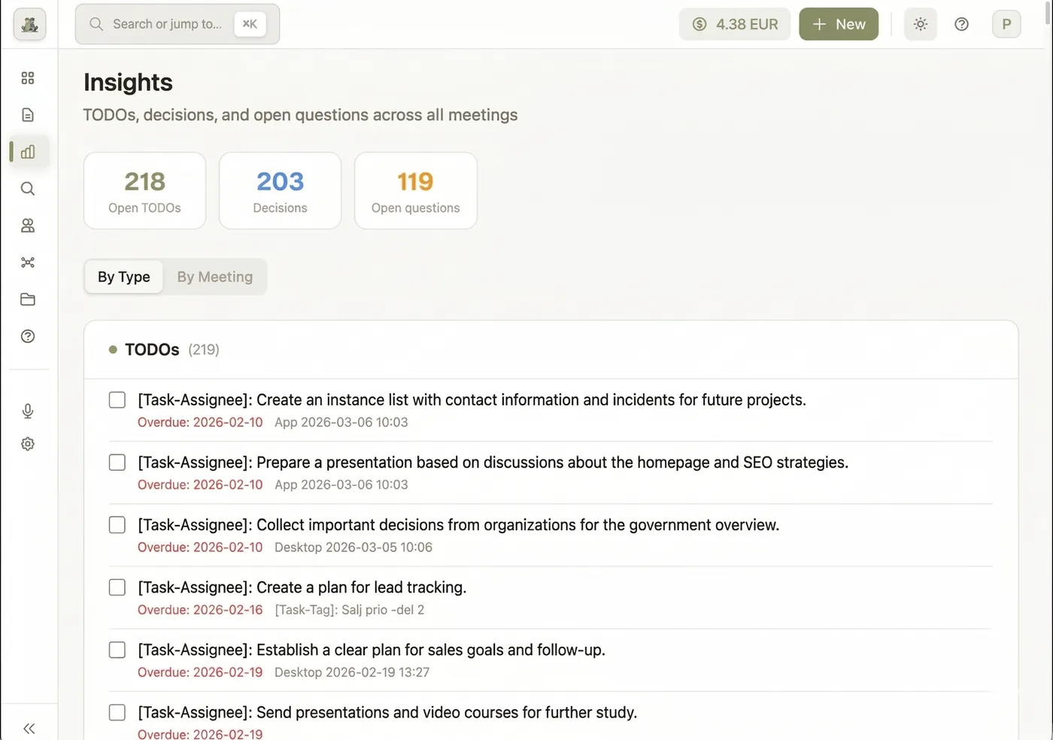
Task: Collapse the sidebar with the double chevron
Action: [29, 728]
